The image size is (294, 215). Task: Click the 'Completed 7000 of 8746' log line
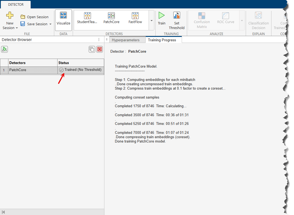coord(152,133)
